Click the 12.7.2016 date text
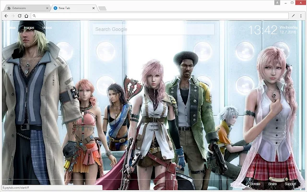Screen dimensions: 307x192 288,32
